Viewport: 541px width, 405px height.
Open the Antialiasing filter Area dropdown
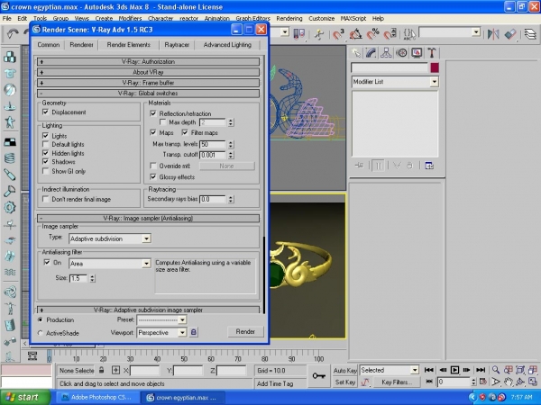click(x=146, y=264)
